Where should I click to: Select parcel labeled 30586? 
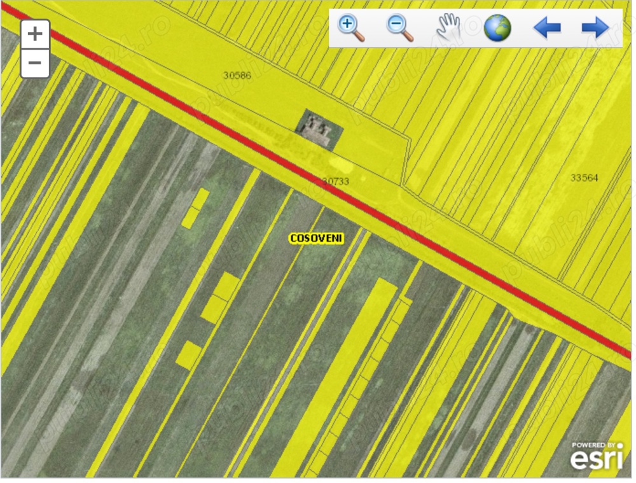coord(237,75)
